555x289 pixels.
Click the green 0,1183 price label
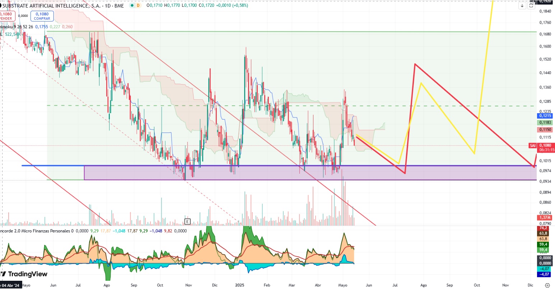point(545,122)
